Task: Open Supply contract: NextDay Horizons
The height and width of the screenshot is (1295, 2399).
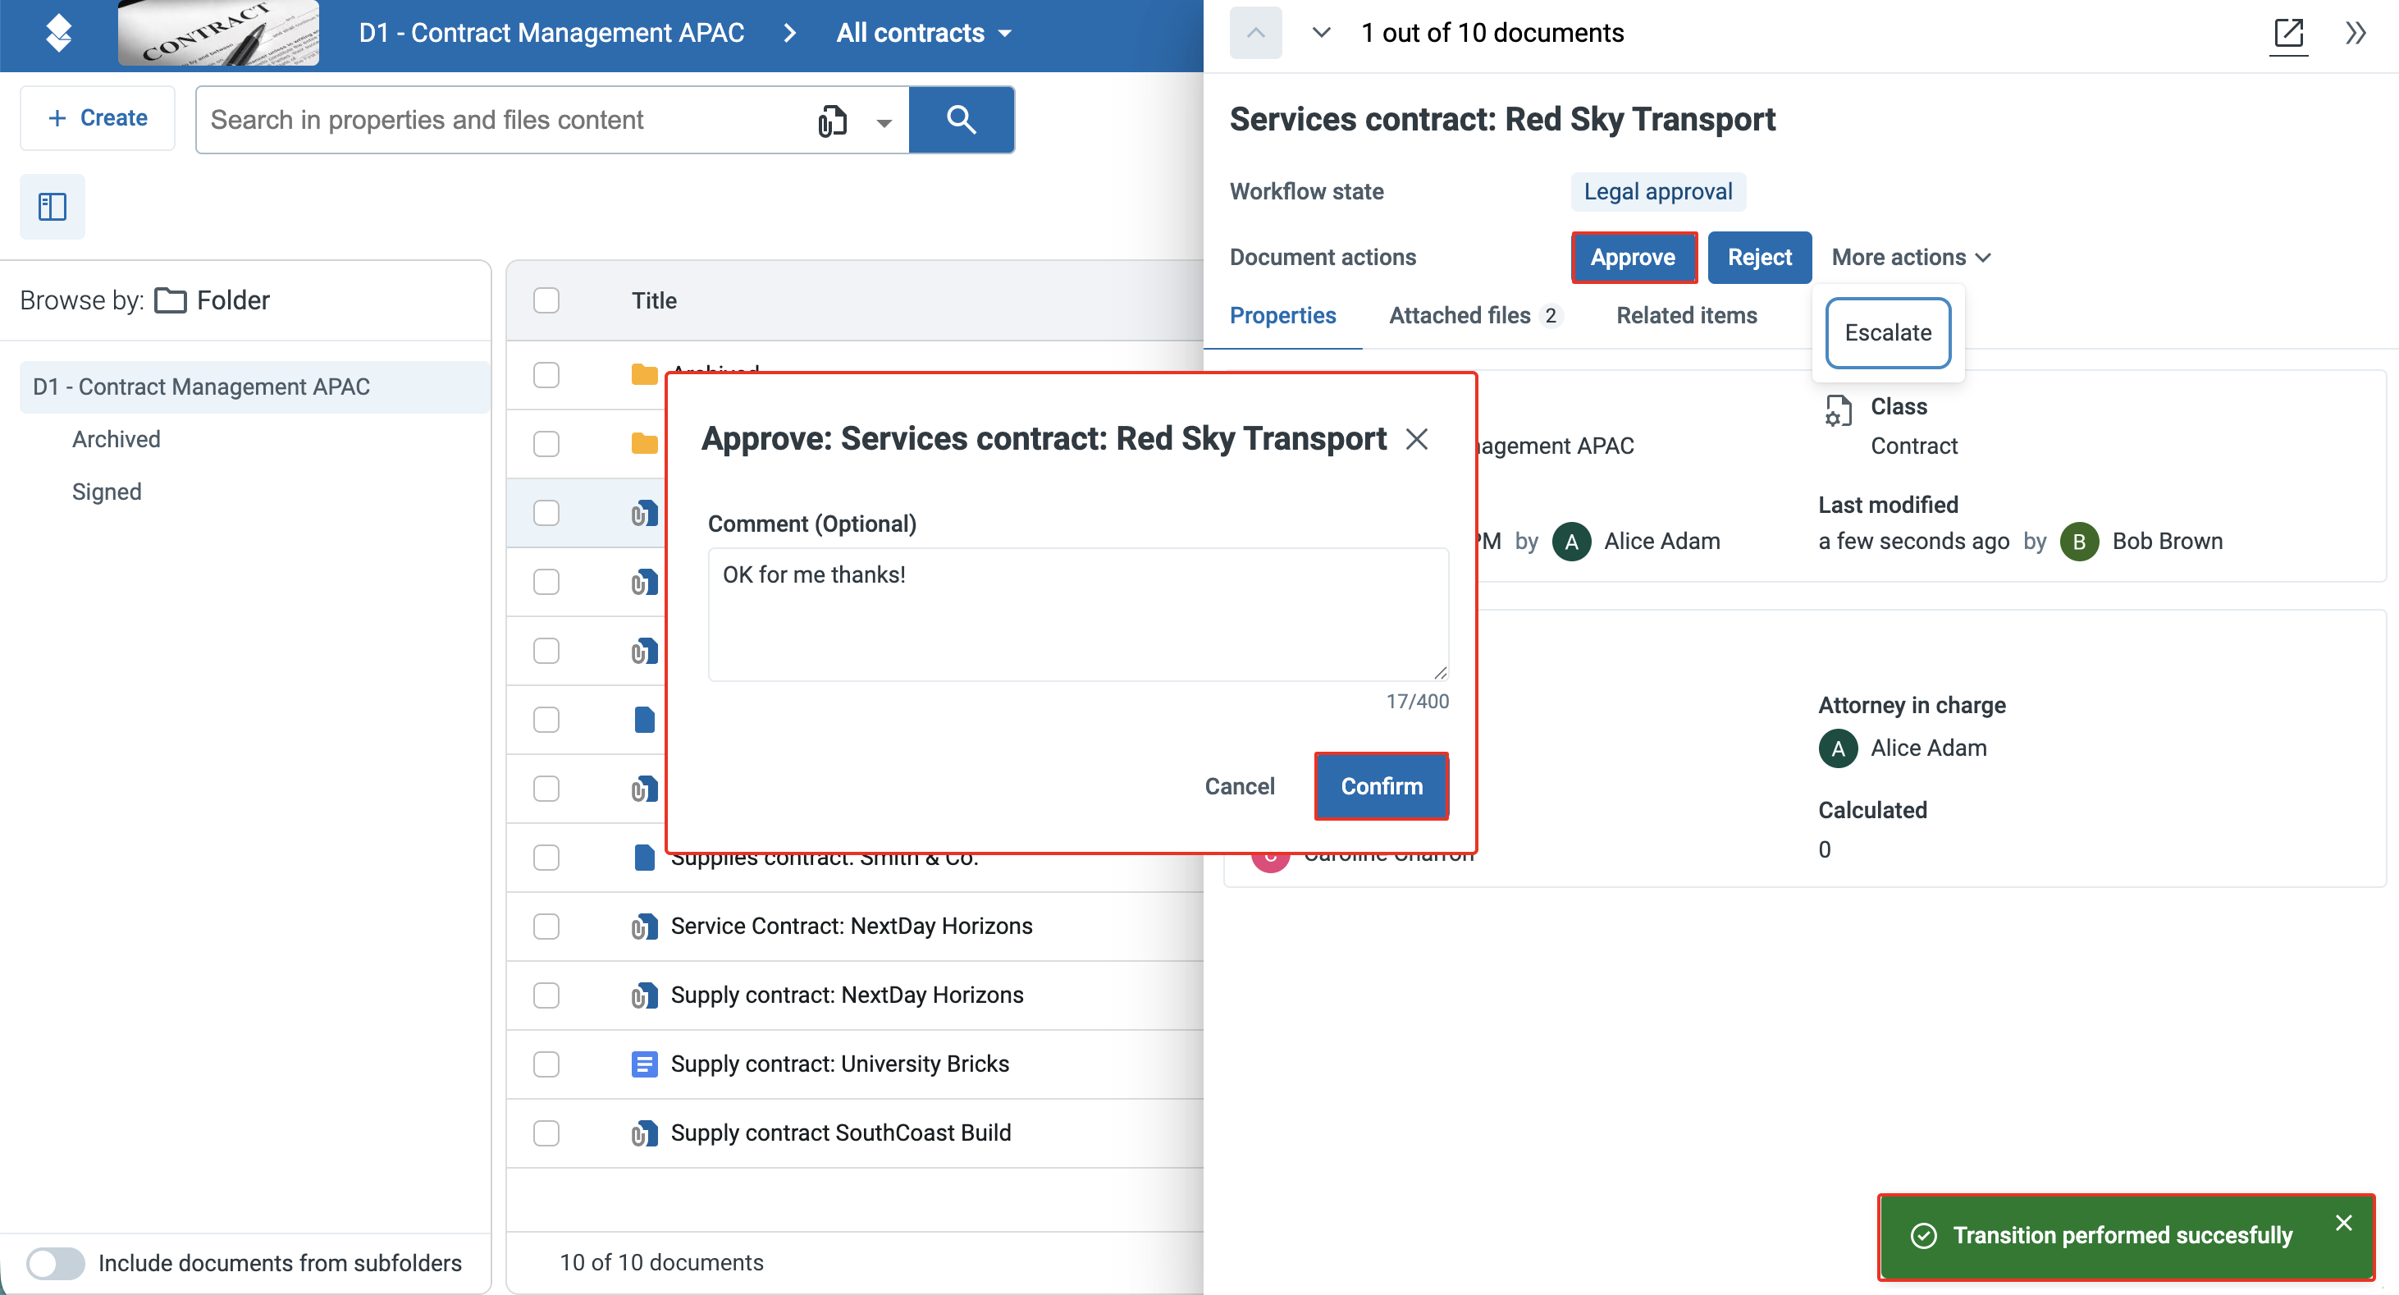Action: (x=847, y=995)
